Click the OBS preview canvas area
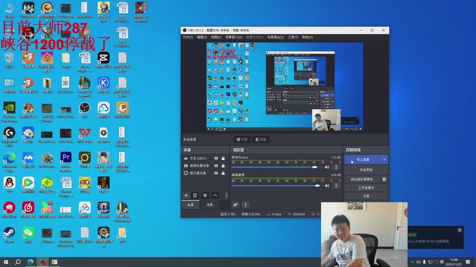This screenshot has width=476, height=267. tap(285, 87)
